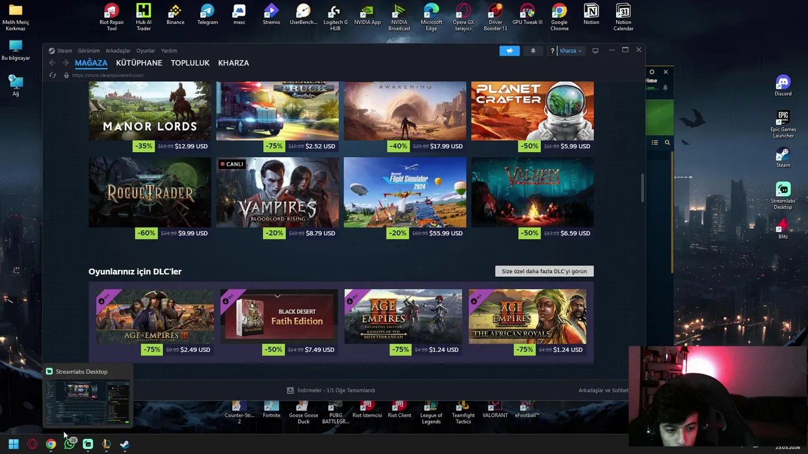Open the Oyunlar menu

[x=146, y=50]
